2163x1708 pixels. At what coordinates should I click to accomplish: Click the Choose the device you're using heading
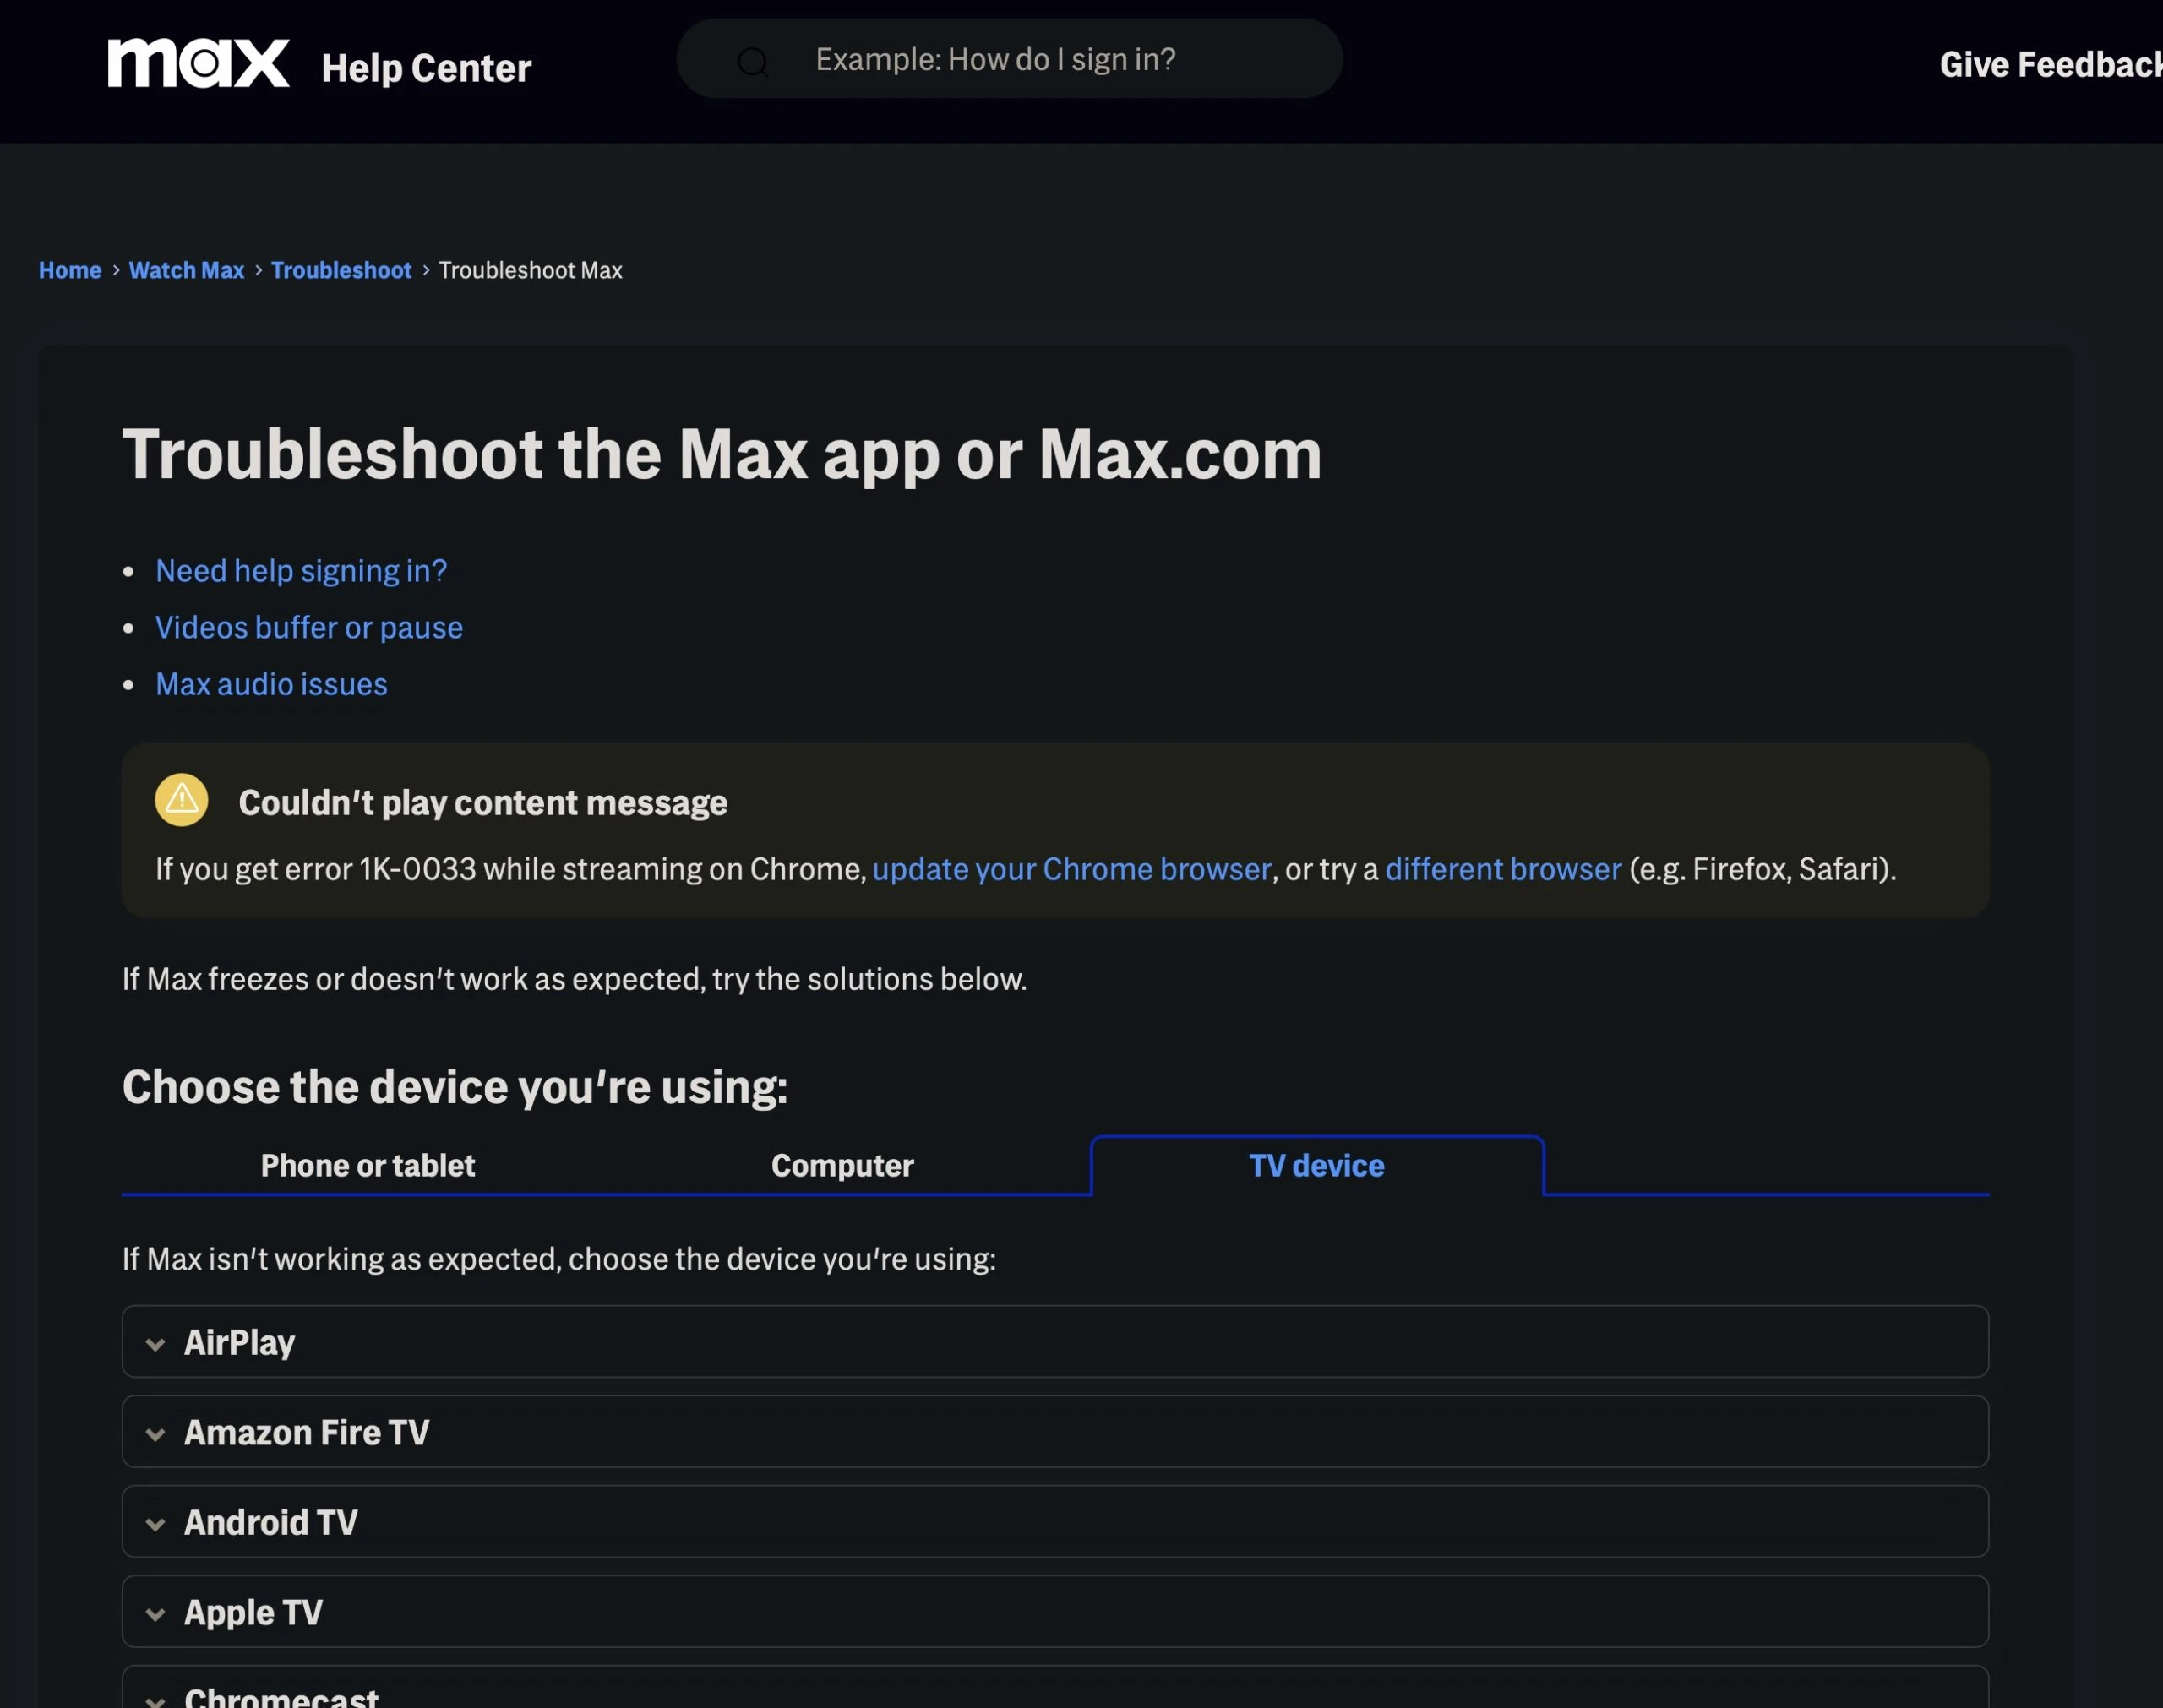pyautogui.click(x=455, y=1087)
